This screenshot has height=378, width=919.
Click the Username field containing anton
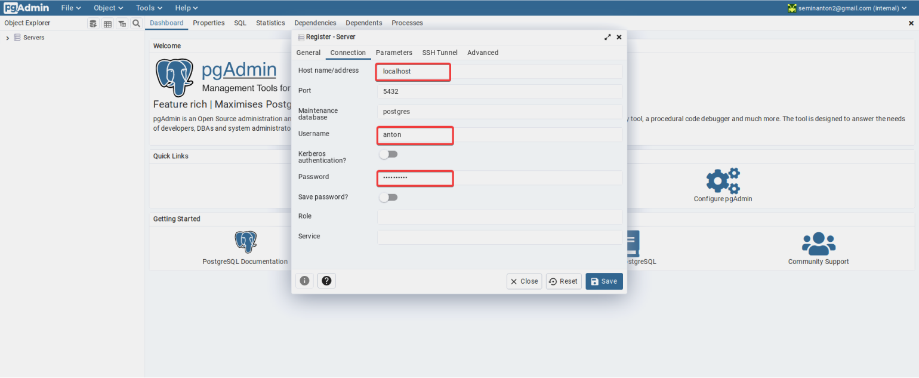point(500,135)
